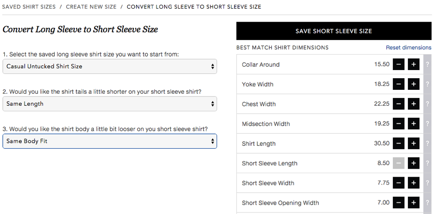Image resolution: width=435 pixels, height=214 pixels.
Task: Open the Same Body Fit dropdown
Action: pyautogui.click(x=110, y=141)
